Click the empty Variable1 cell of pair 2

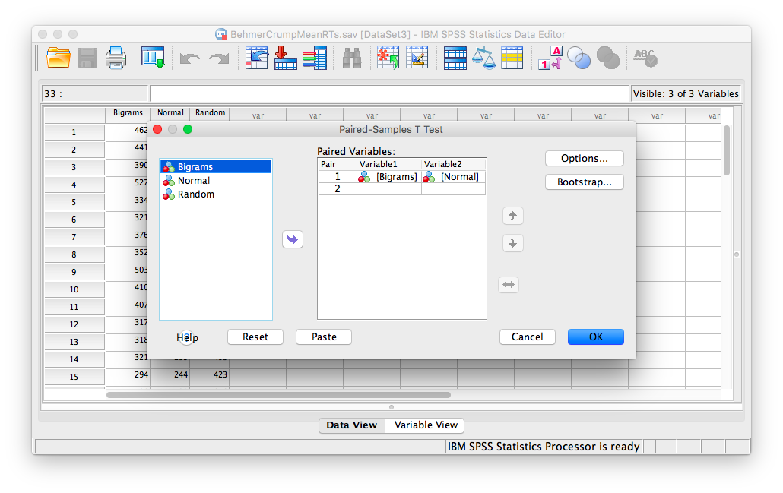[x=389, y=188]
